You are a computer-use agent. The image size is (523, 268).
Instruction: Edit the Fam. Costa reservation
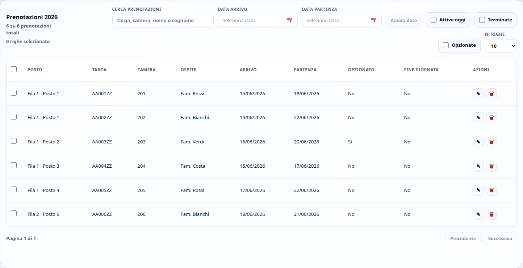coord(478,166)
